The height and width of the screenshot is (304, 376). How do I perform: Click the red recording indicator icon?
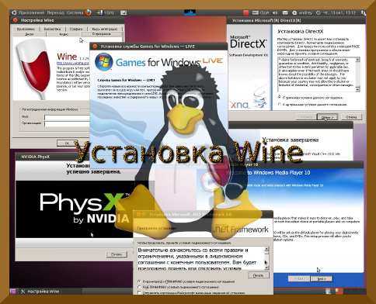click(245, 12)
